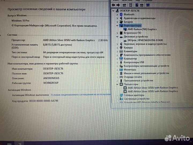
Task: Click the processor value AMD Athlon Silver 3050U in System
Action: [x=69, y=40]
